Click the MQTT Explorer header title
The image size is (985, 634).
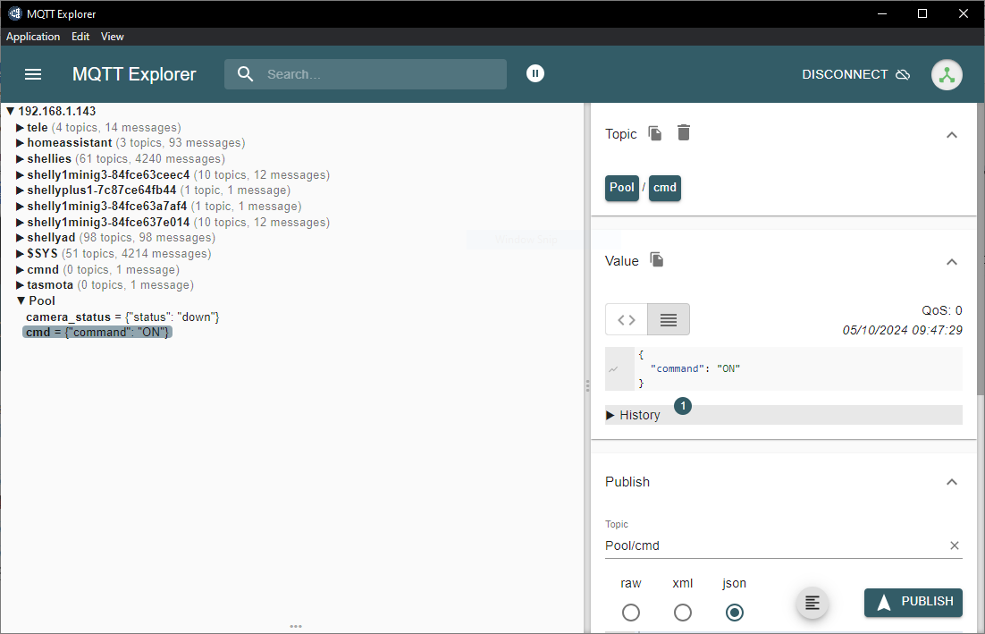[x=134, y=74]
